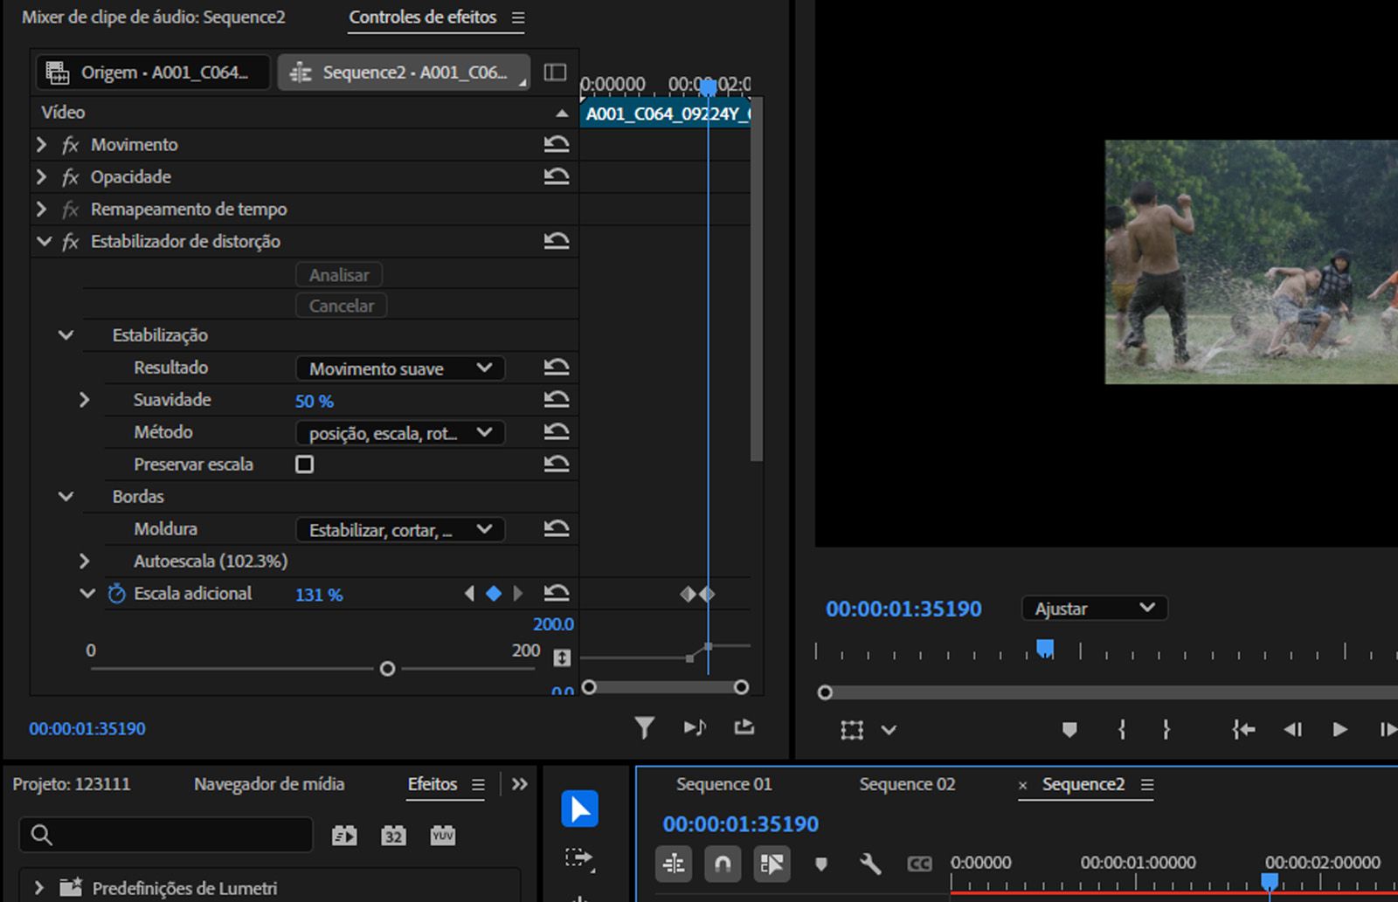Collapse the Estabilização group
The height and width of the screenshot is (902, 1398).
[66, 335]
